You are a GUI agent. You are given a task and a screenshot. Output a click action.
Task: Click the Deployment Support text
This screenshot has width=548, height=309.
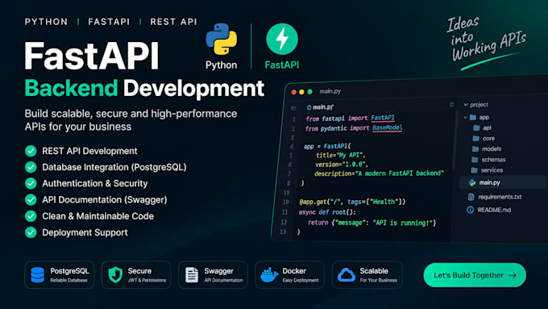pyautogui.click(x=85, y=232)
